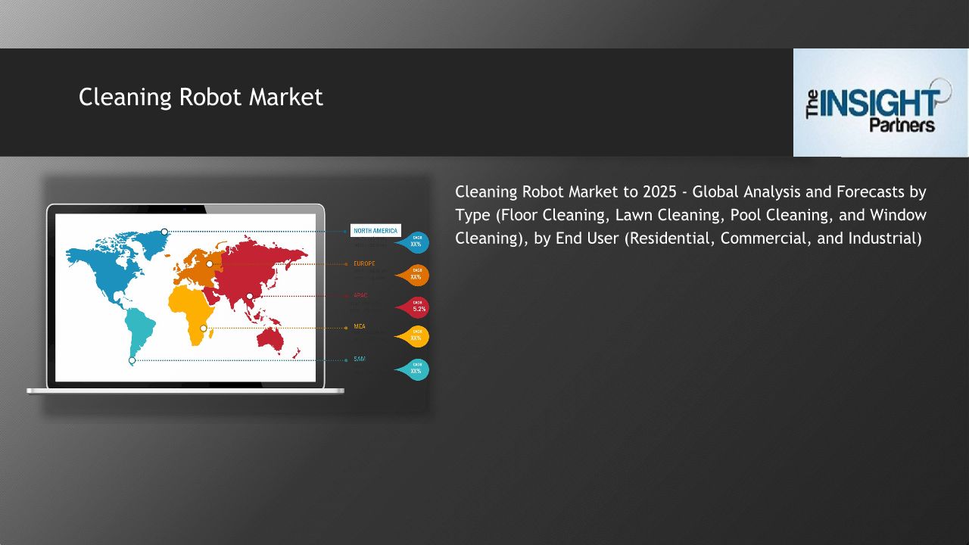The width and height of the screenshot is (969, 545).
Task: Select the APAC region label
Action: (x=361, y=295)
